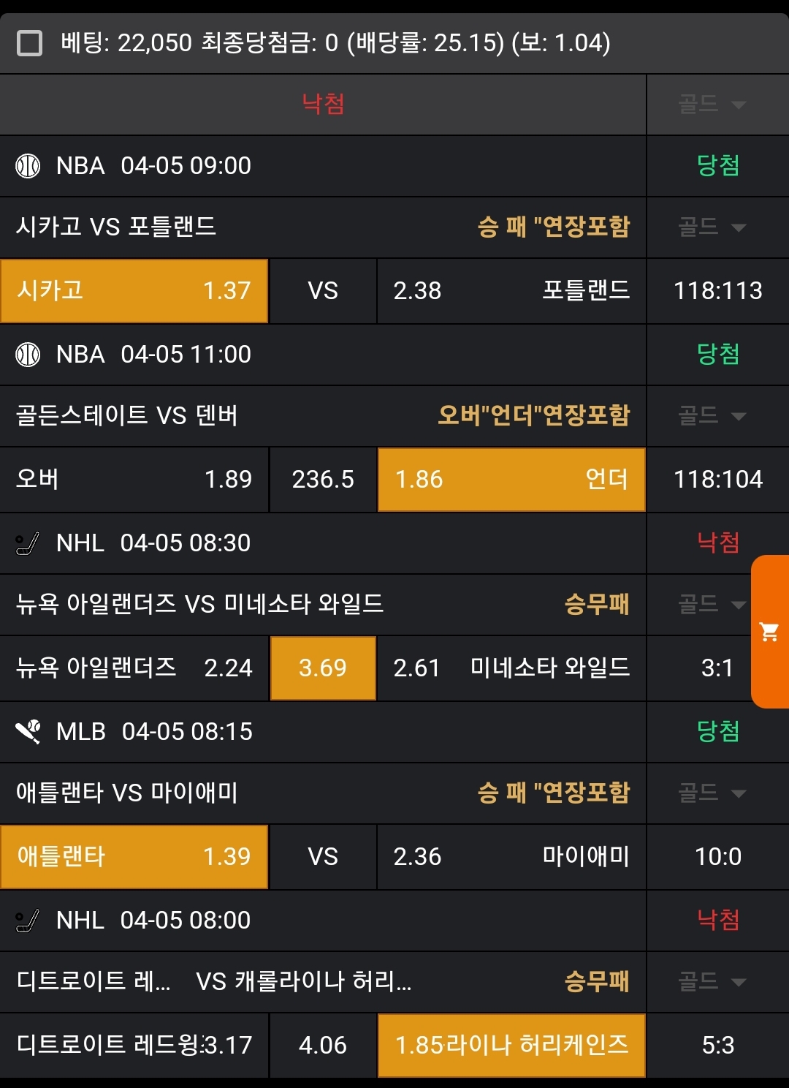
Task: Open 골드 dropdown beside 애틀랜타 VS 마이애미
Action: [712, 793]
